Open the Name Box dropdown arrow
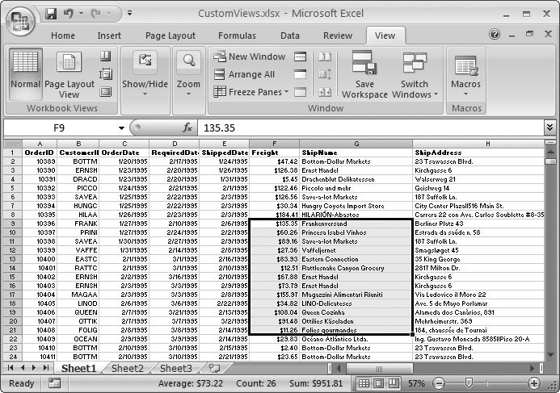Screen dimensions: 560x393 (x=121, y=128)
